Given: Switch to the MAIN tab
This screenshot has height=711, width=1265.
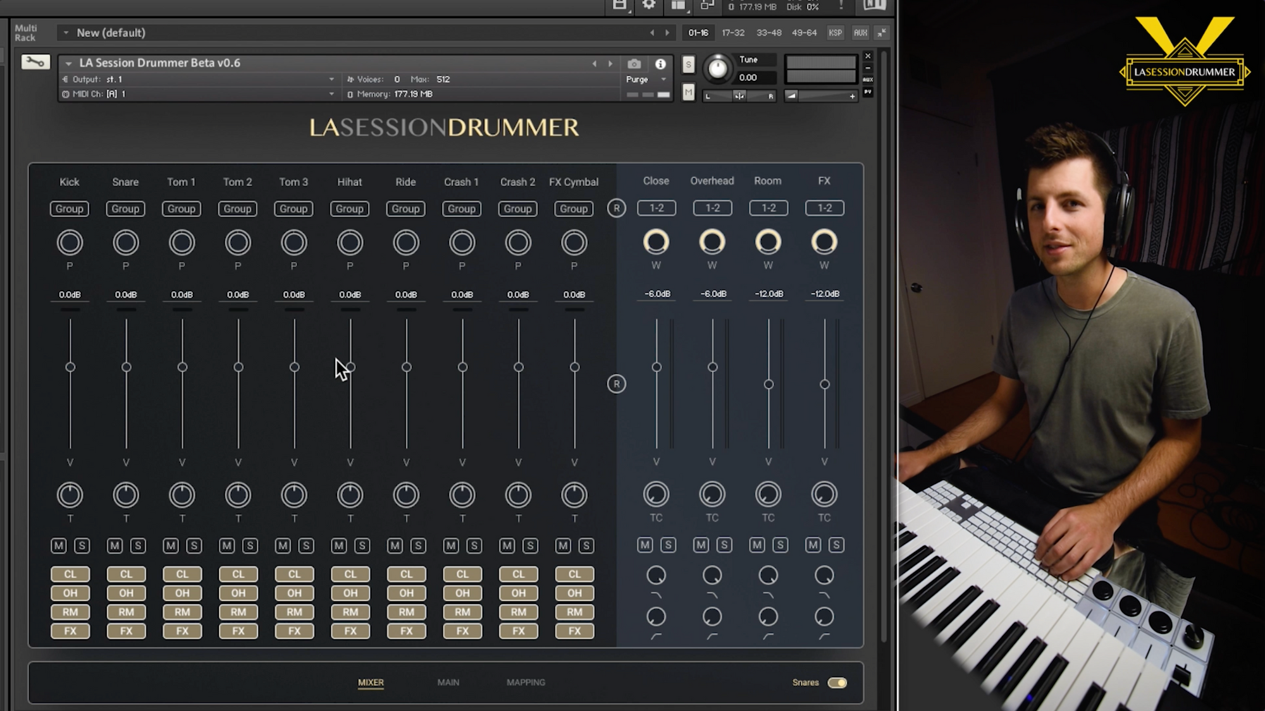Looking at the screenshot, I should coord(448,683).
